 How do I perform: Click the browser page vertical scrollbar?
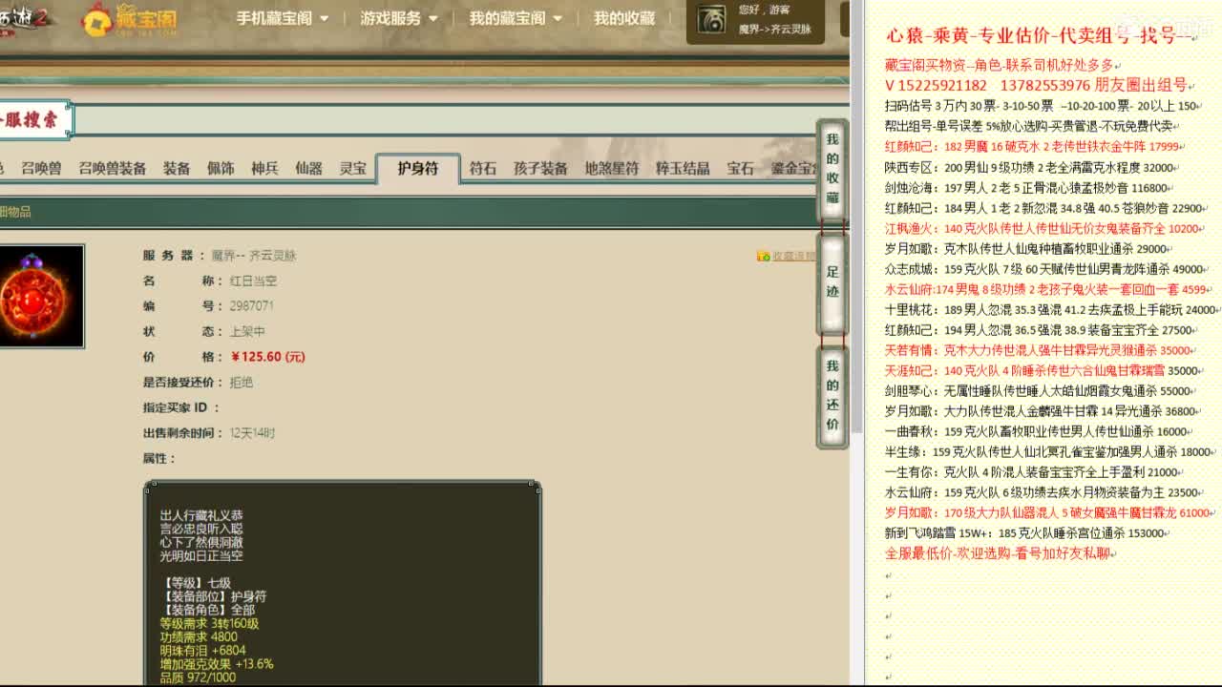[856, 216]
